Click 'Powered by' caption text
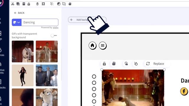Screen dimensions: 189x106 (x=47, y=27)
